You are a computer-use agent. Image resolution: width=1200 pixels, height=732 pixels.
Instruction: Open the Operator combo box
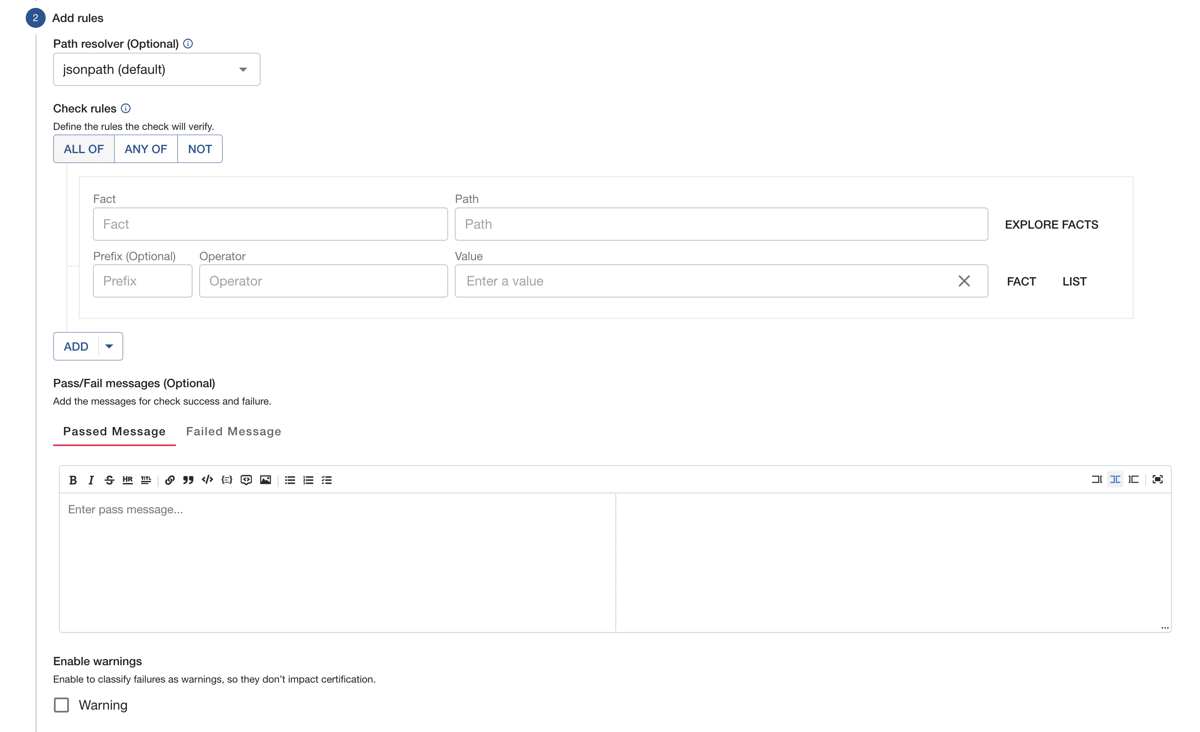(x=323, y=281)
